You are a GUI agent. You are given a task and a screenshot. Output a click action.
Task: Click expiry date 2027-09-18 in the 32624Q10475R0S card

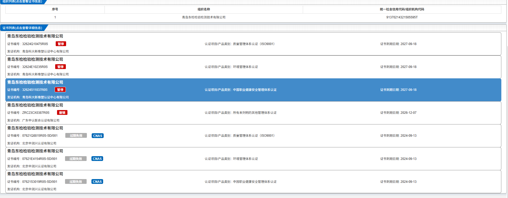coord(408,44)
